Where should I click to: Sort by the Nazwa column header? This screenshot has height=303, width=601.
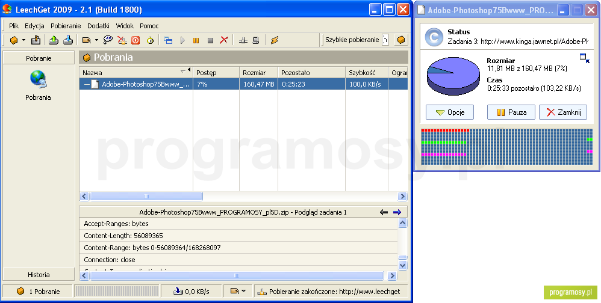click(x=135, y=72)
